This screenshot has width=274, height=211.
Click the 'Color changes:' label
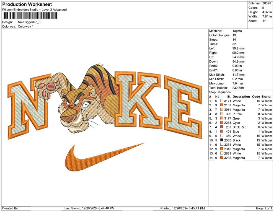220,35
